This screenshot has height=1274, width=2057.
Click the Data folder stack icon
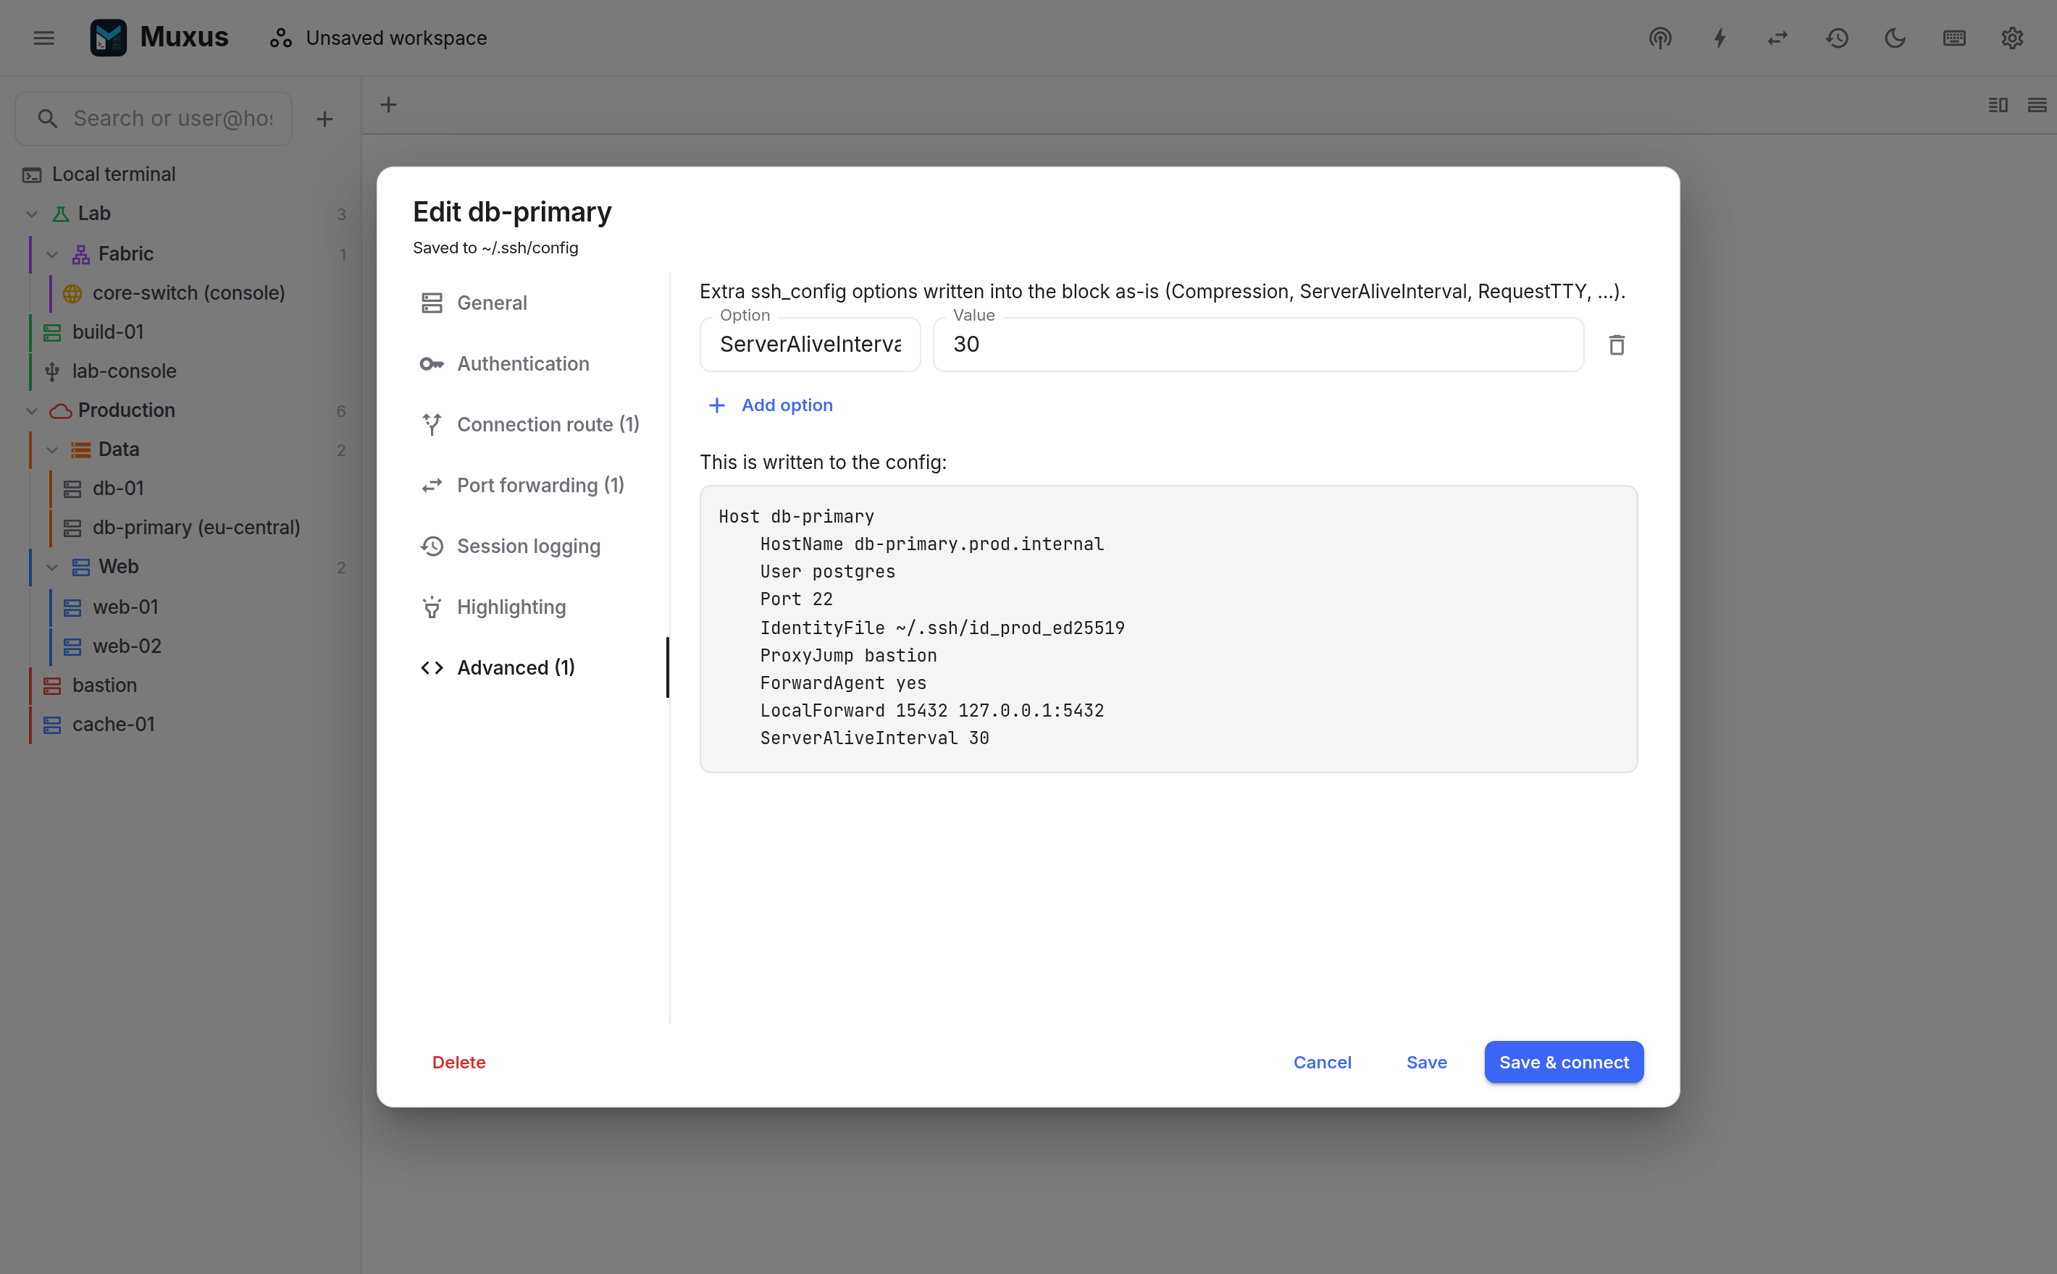tap(81, 450)
